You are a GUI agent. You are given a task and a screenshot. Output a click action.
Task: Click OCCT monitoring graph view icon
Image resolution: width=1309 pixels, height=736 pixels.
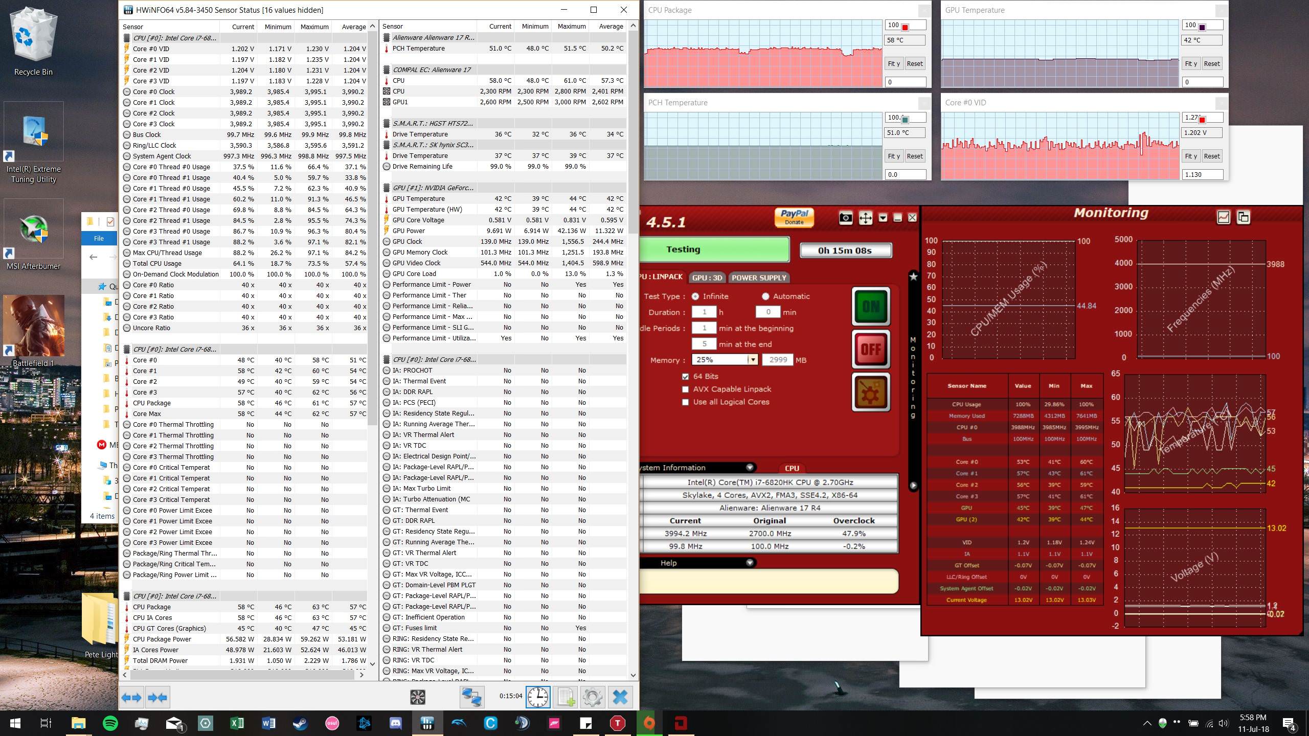point(1223,217)
